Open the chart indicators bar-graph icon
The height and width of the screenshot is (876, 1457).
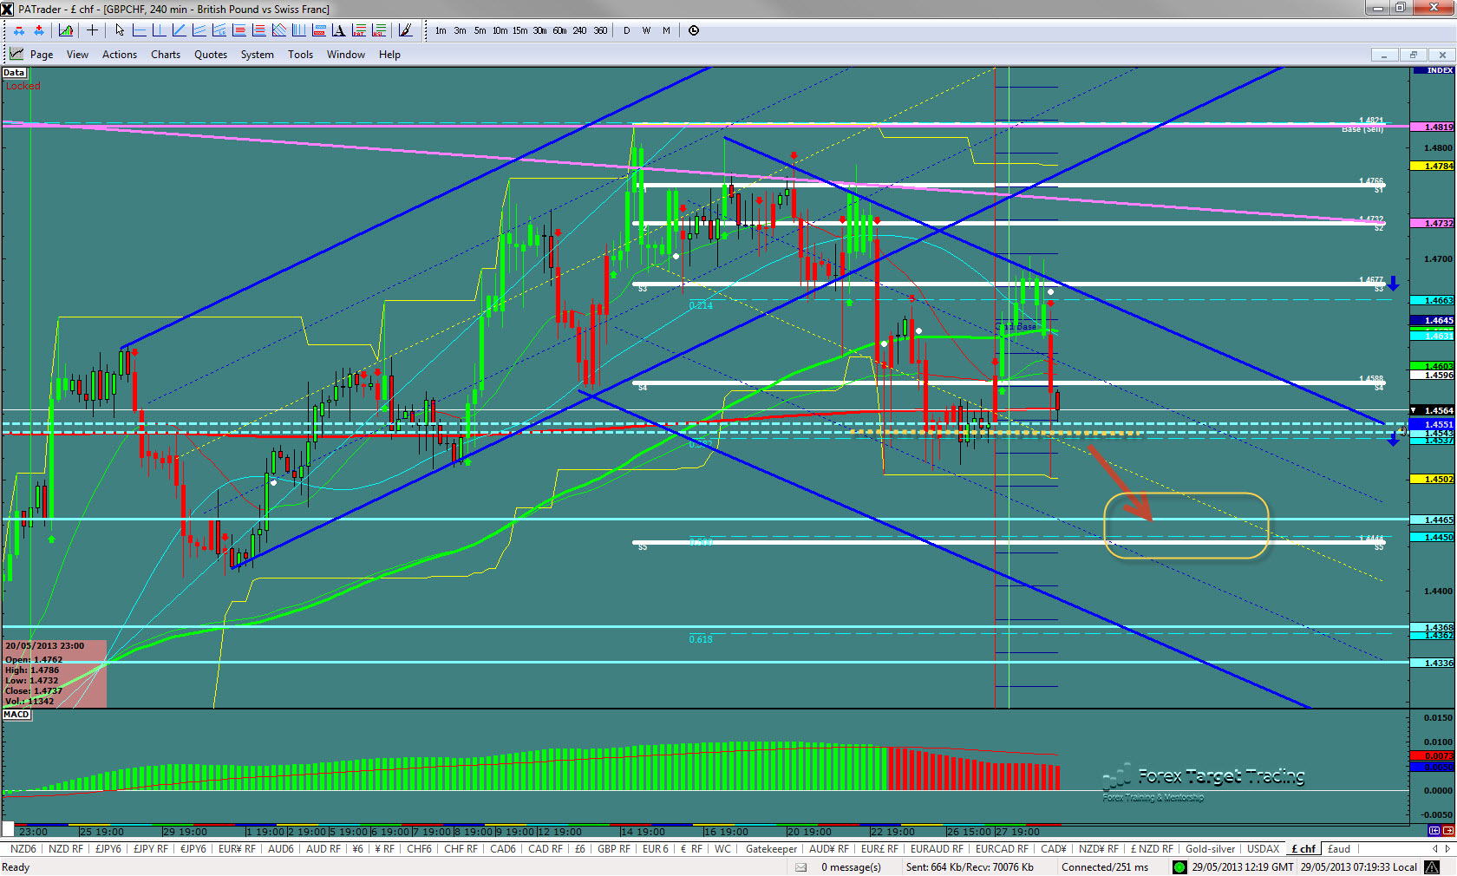66,30
